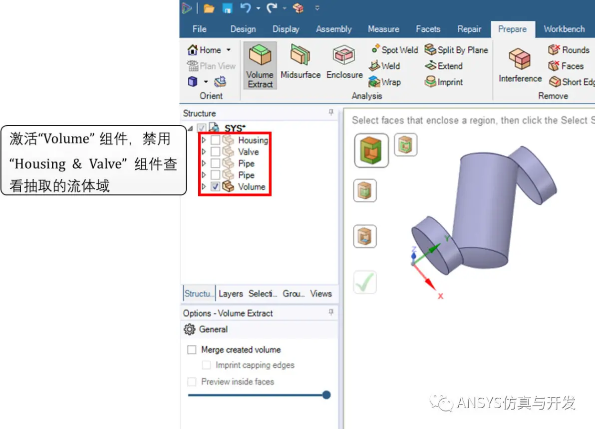The width and height of the screenshot is (595, 429).
Task: Open the Layers panel tab
Action: pos(231,293)
